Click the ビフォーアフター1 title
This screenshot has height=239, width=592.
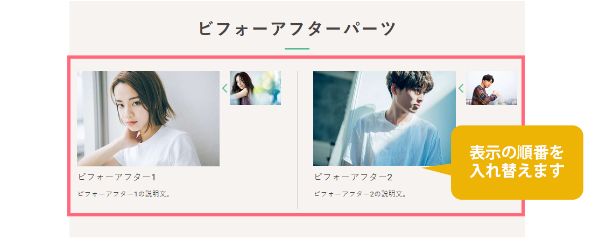coord(117,177)
